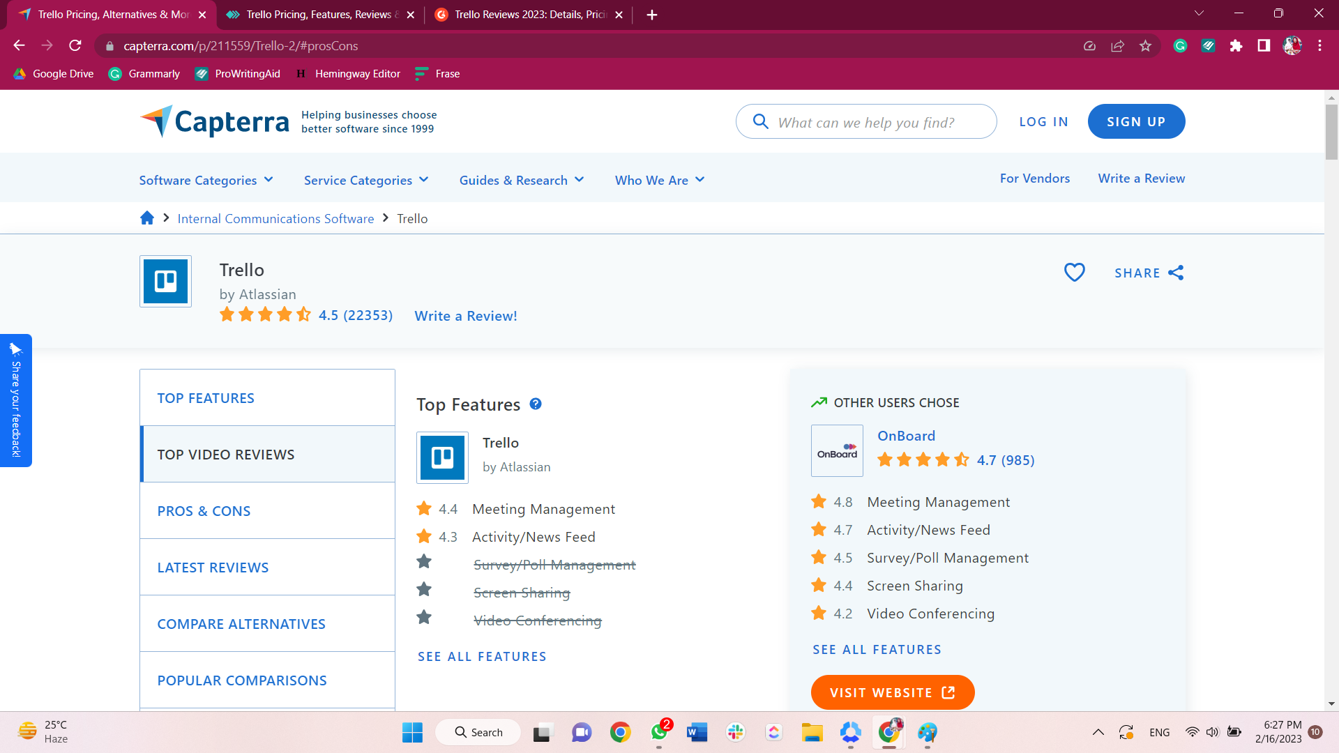Click the home icon in the breadcrumb

[x=146, y=218]
